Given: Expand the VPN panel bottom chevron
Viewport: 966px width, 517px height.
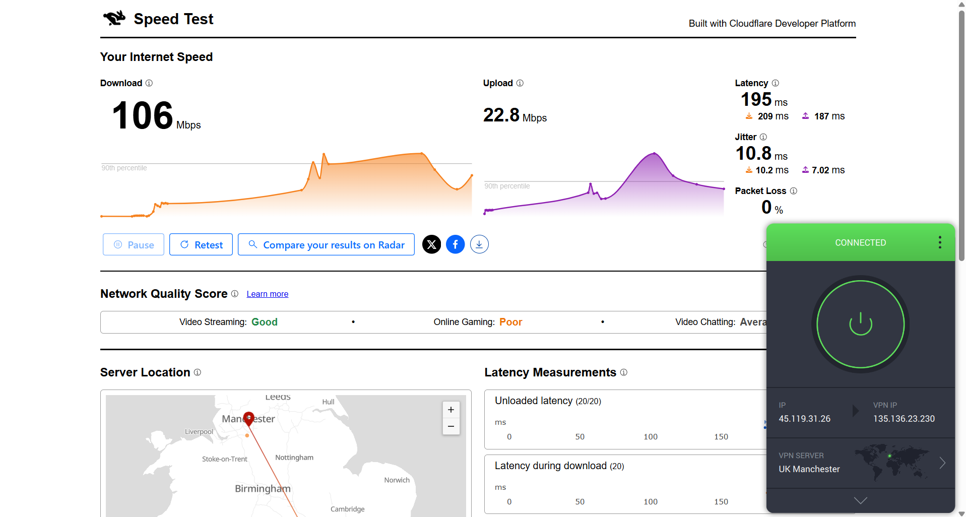Looking at the screenshot, I should (x=860, y=500).
